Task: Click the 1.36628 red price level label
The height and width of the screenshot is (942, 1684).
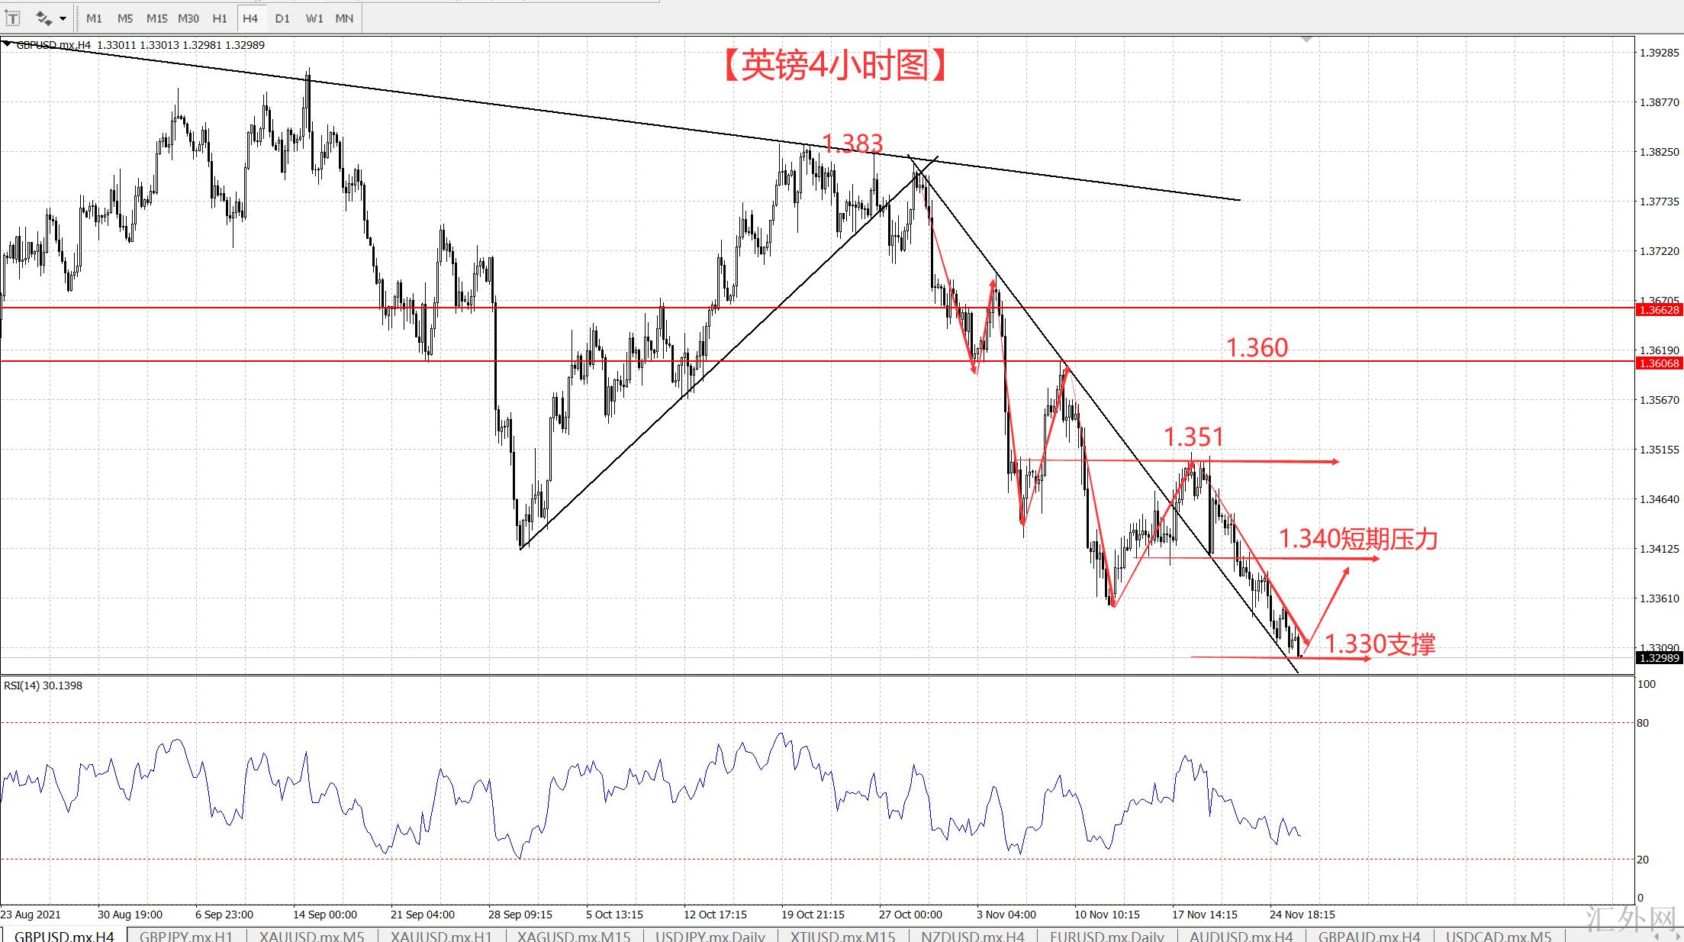Action: 1659,309
